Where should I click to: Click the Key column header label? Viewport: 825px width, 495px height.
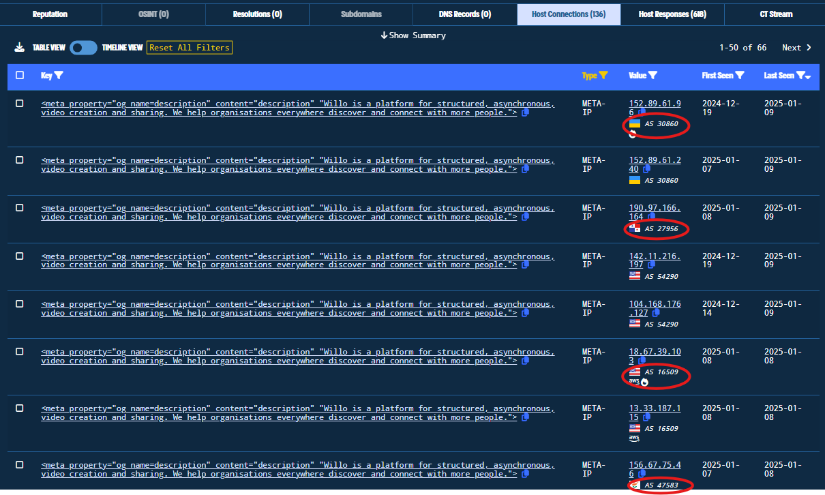click(x=46, y=76)
